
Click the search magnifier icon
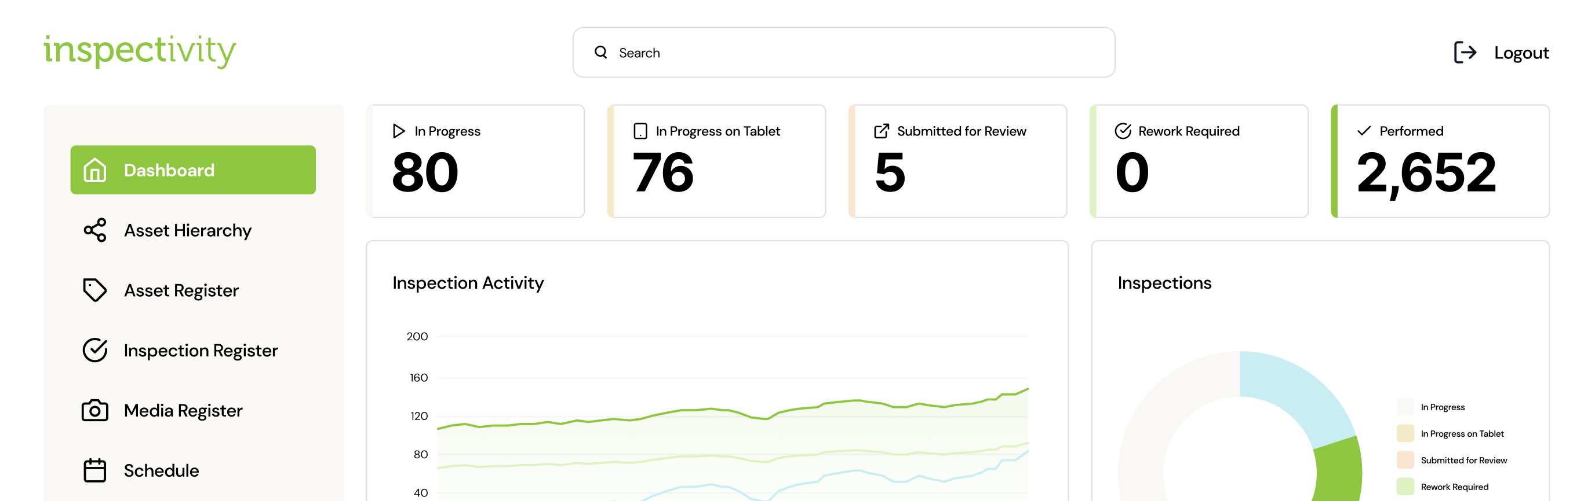tap(600, 53)
